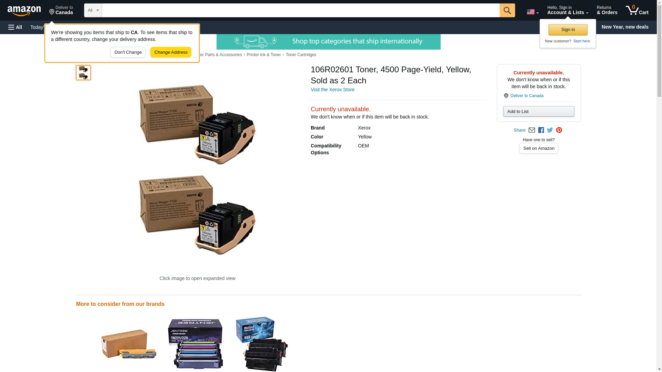Visit the Xerox Store link
This screenshot has height=372, width=662.
pos(332,90)
